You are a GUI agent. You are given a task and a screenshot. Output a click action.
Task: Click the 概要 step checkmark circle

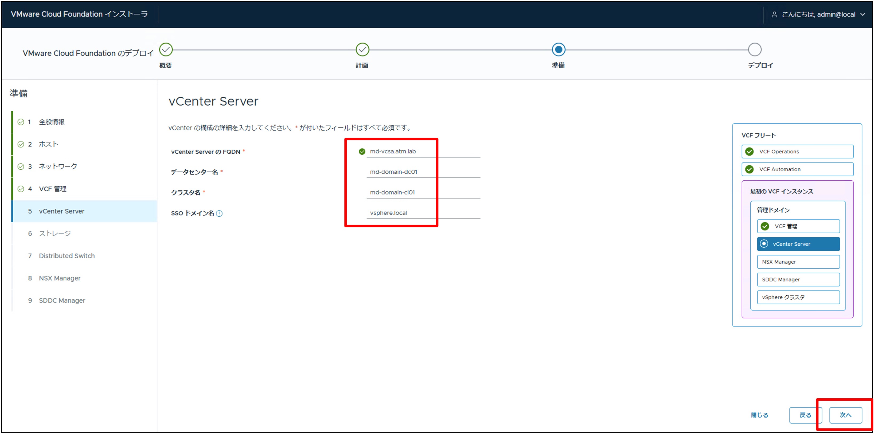(x=166, y=50)
